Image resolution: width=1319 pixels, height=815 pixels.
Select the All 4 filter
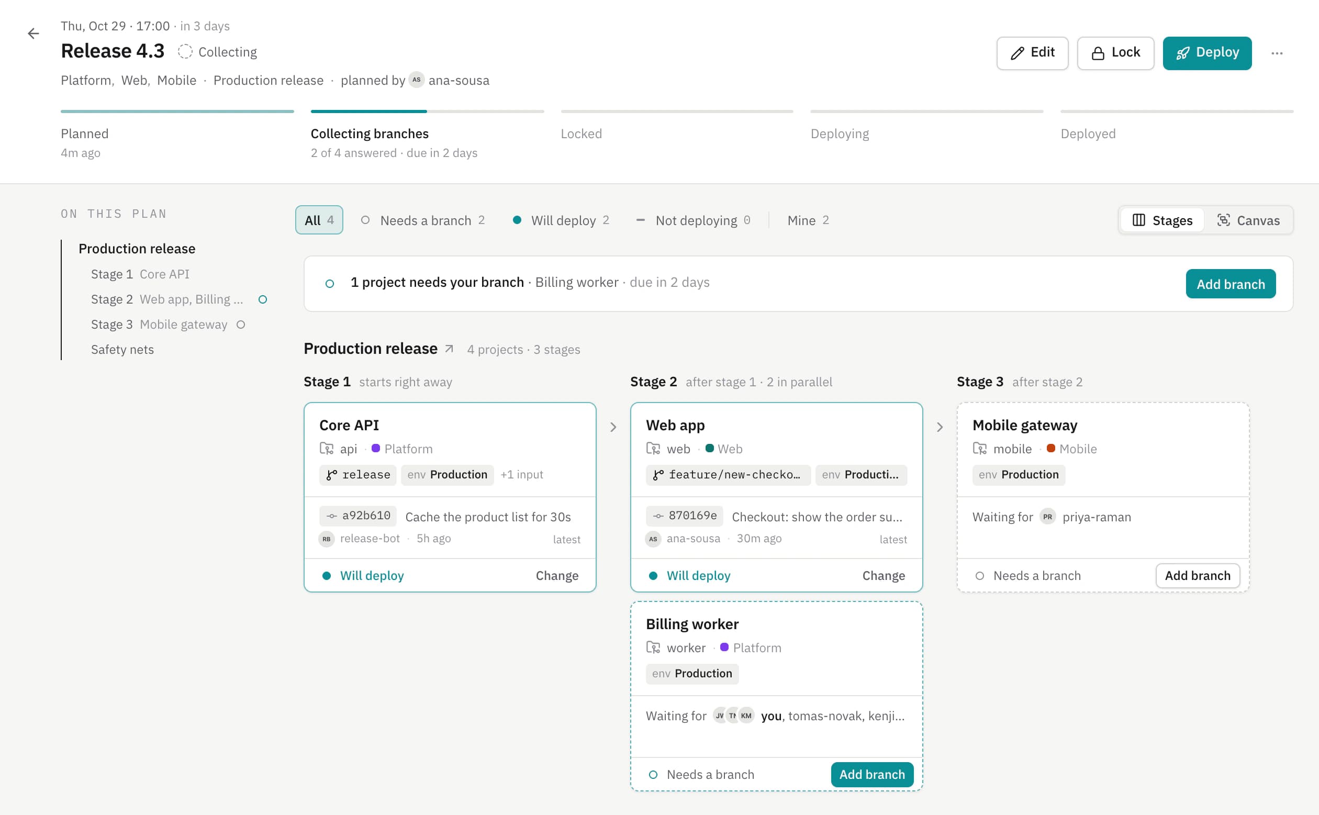coord(319,220)
